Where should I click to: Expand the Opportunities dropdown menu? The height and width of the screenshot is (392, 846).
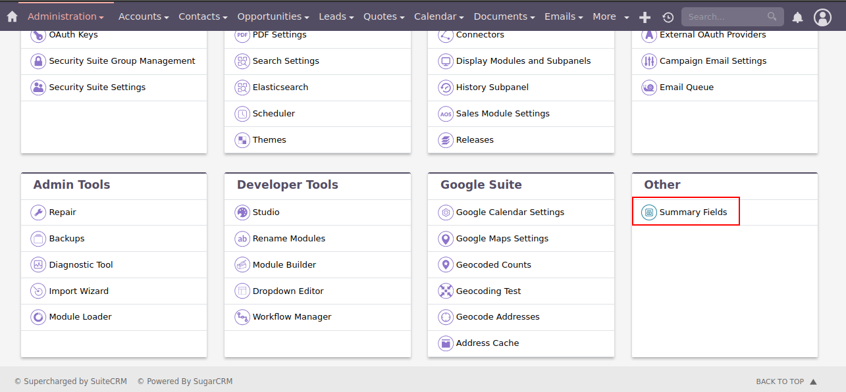coord(273,16)
